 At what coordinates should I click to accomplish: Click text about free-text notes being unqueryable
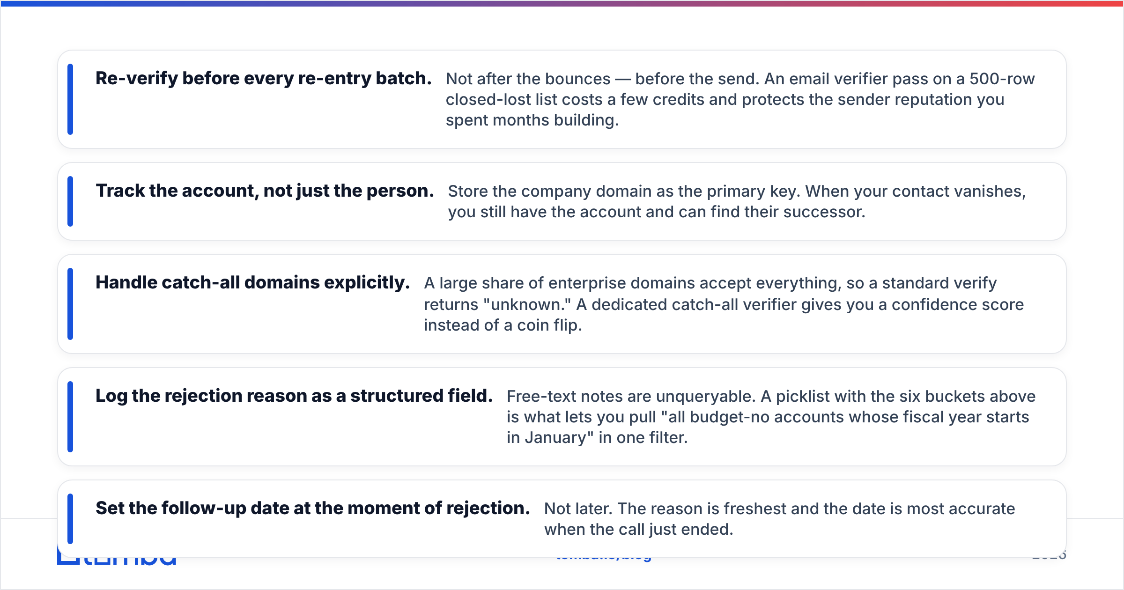771,417
